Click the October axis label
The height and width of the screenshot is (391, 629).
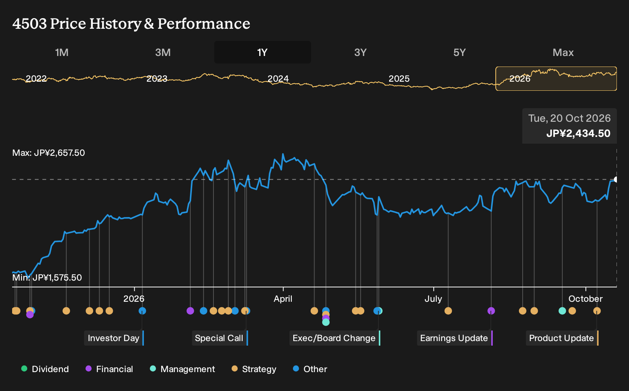tap(585, 299)
